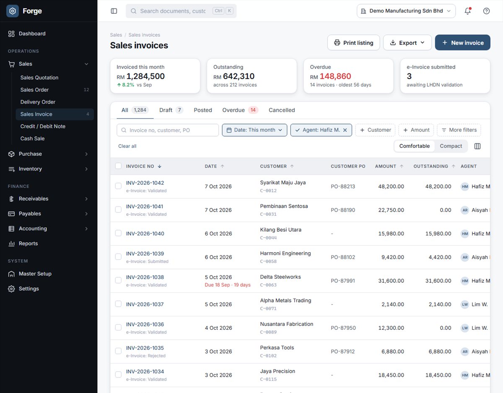This screenshot has width=503, height=393.
Task: Click the Reports bar-chart icon
Action: 11,243
